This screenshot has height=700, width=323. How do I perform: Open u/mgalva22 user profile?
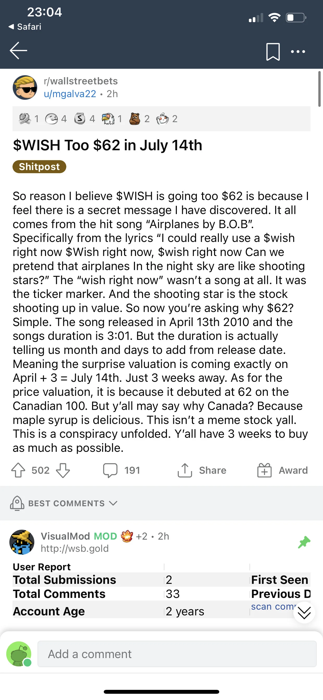[70, 94]
